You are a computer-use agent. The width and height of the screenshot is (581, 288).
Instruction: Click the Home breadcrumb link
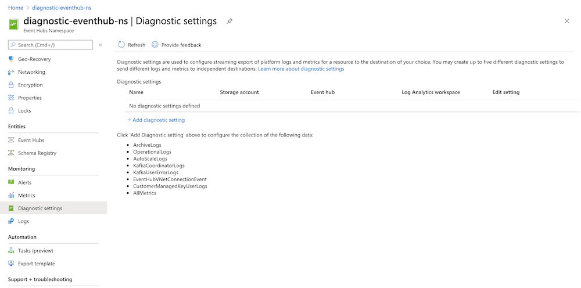(16, 8)
